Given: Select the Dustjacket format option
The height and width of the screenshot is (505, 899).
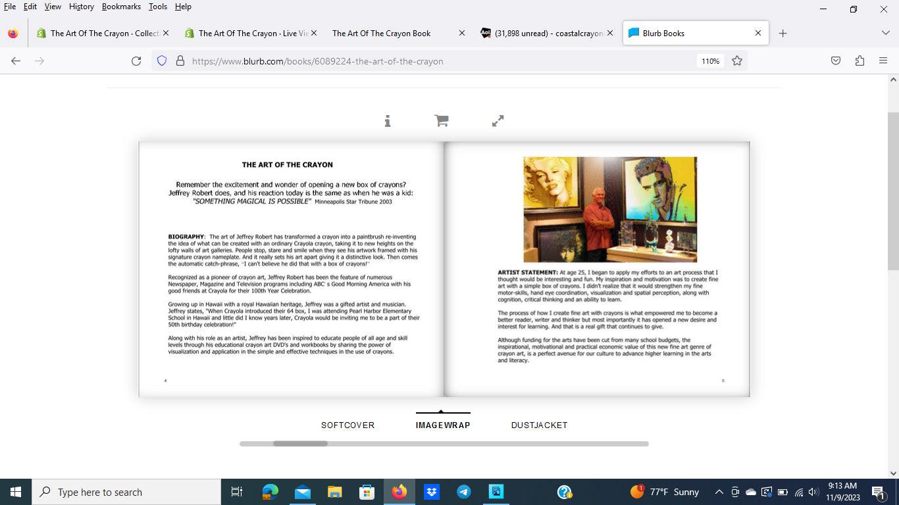Looking at the screenshot, I should (539, 425).
